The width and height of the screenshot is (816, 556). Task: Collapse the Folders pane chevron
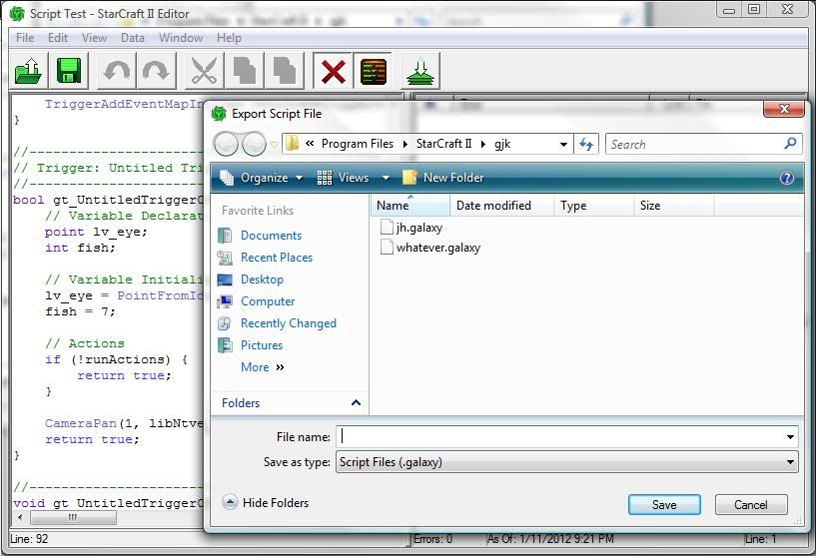click(x=356, y=403)
